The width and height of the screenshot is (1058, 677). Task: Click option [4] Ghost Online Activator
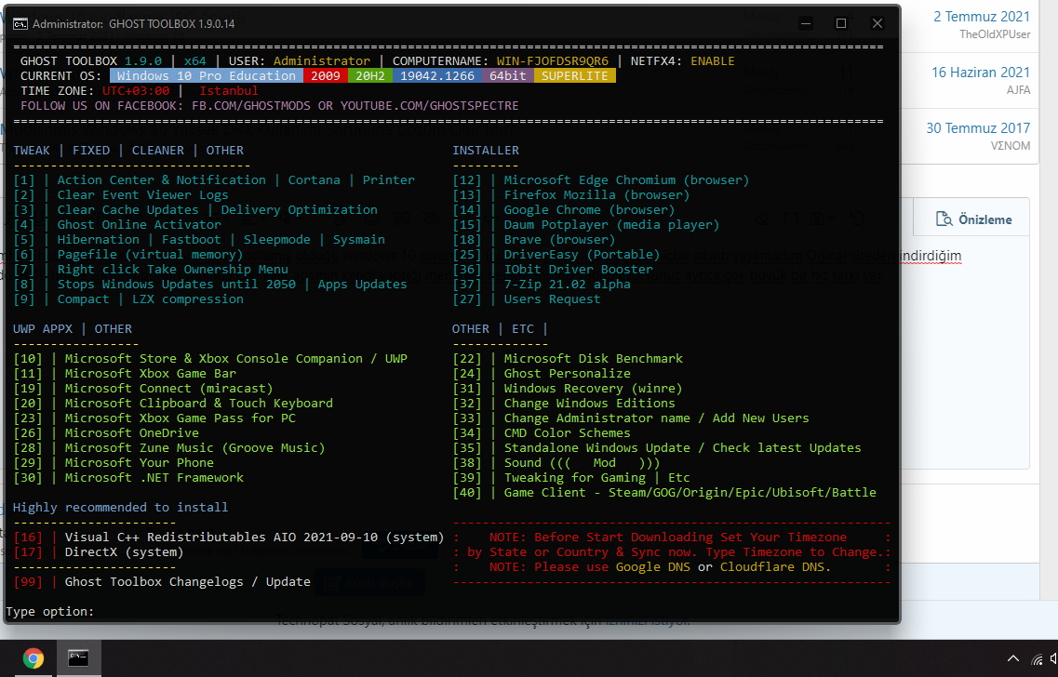coord(117,224)
